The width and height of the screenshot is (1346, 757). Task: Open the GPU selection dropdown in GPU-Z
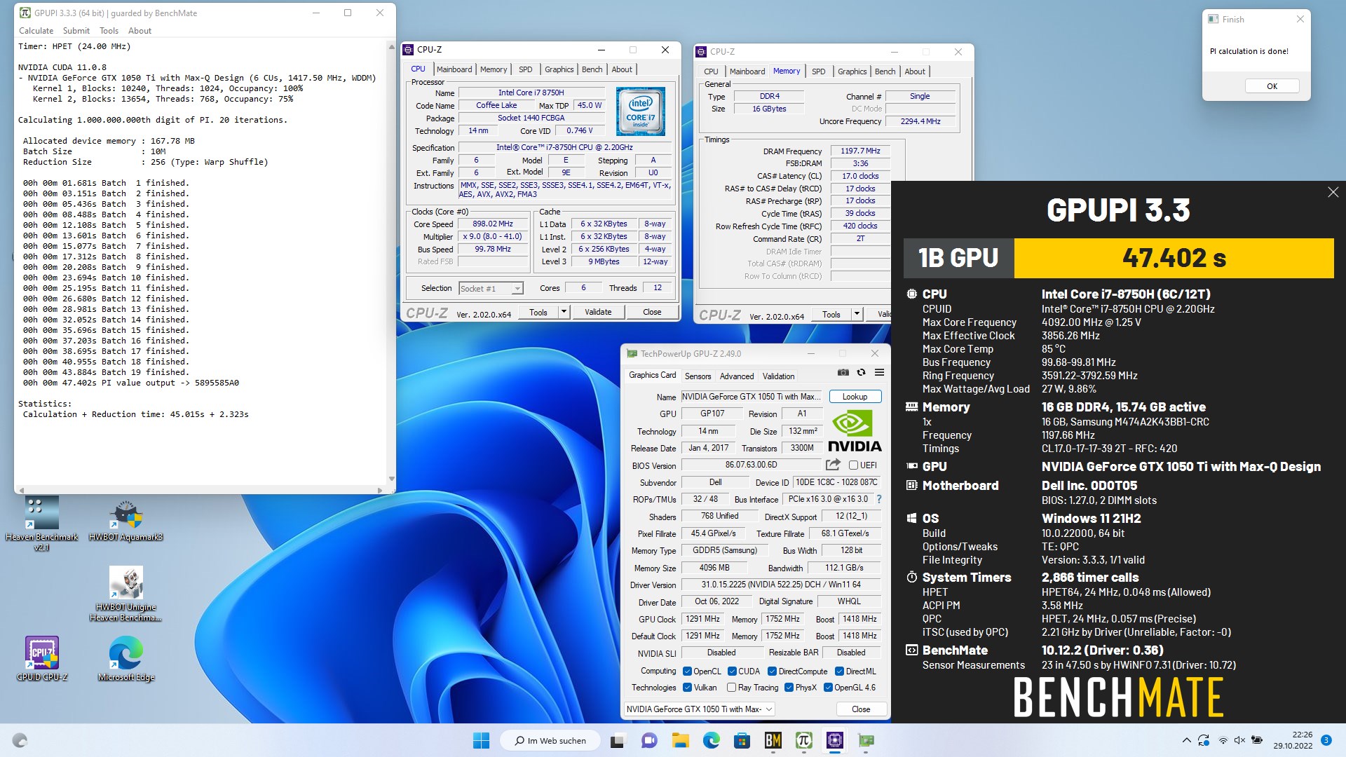(699, 709)
